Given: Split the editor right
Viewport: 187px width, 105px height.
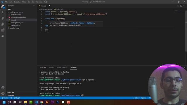Looking at the screenshot, I should tap(181, 6).
